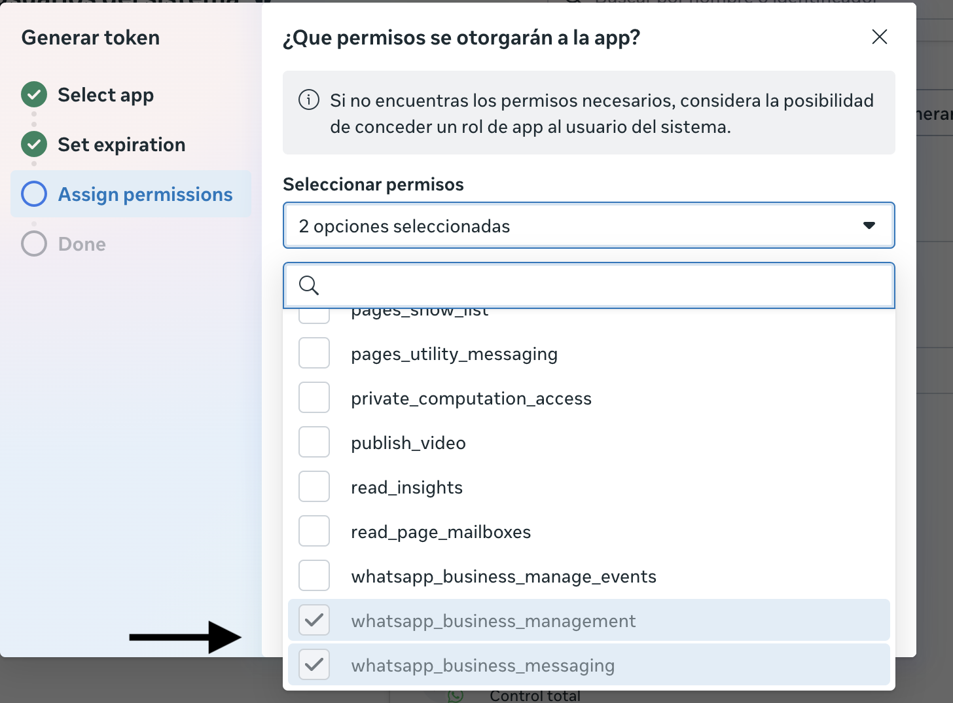
Task: Expand the dropdown caret for selected options
Action: tap(869, 226)
